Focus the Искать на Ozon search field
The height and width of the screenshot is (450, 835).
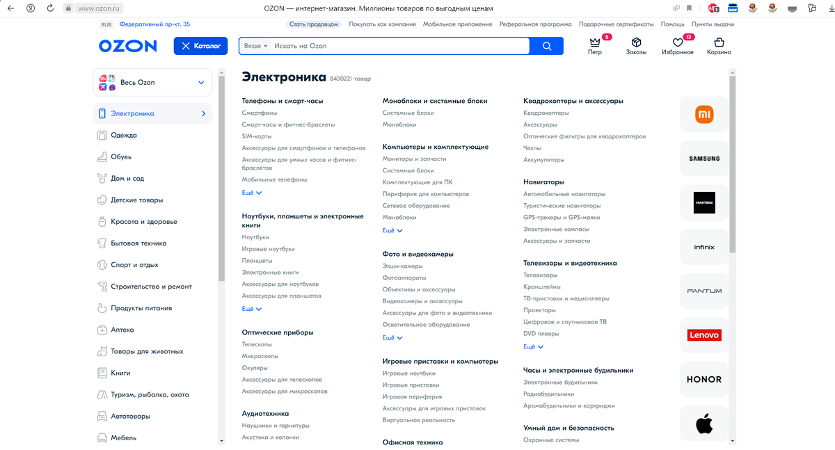[x=400, y=46]
